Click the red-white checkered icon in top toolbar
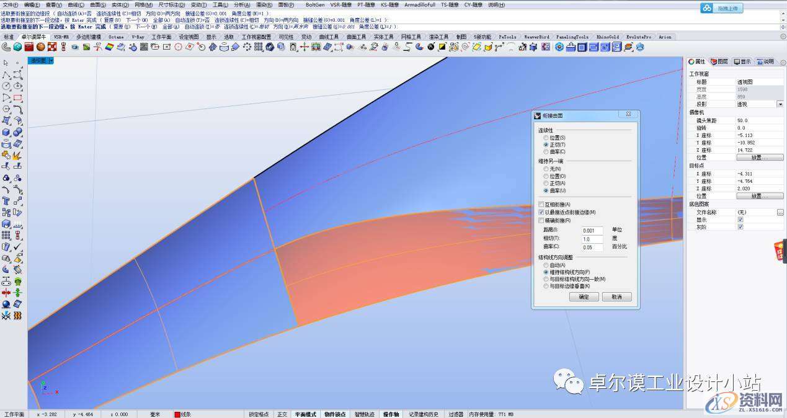Viewport: 787px width, 418px height. coord(52,47)
